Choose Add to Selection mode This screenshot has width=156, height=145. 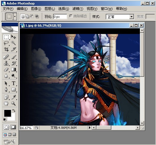point(27,16)
